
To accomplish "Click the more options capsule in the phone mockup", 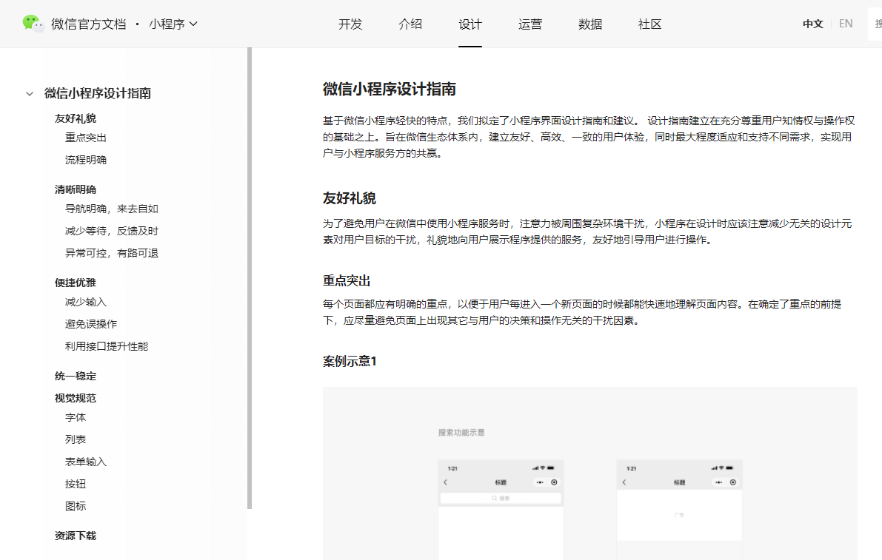I will tap(541, 482).
